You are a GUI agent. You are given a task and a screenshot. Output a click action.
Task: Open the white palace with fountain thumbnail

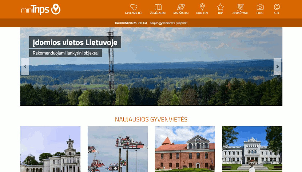pos(252,149)
